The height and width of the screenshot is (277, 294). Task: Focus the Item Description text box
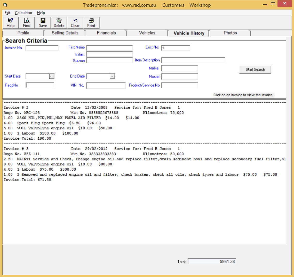point(193,60)
